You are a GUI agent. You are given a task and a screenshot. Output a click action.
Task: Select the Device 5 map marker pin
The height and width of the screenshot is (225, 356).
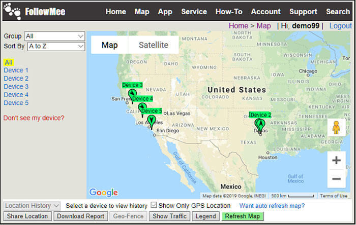pyautogui.click(x=152, y=122)
